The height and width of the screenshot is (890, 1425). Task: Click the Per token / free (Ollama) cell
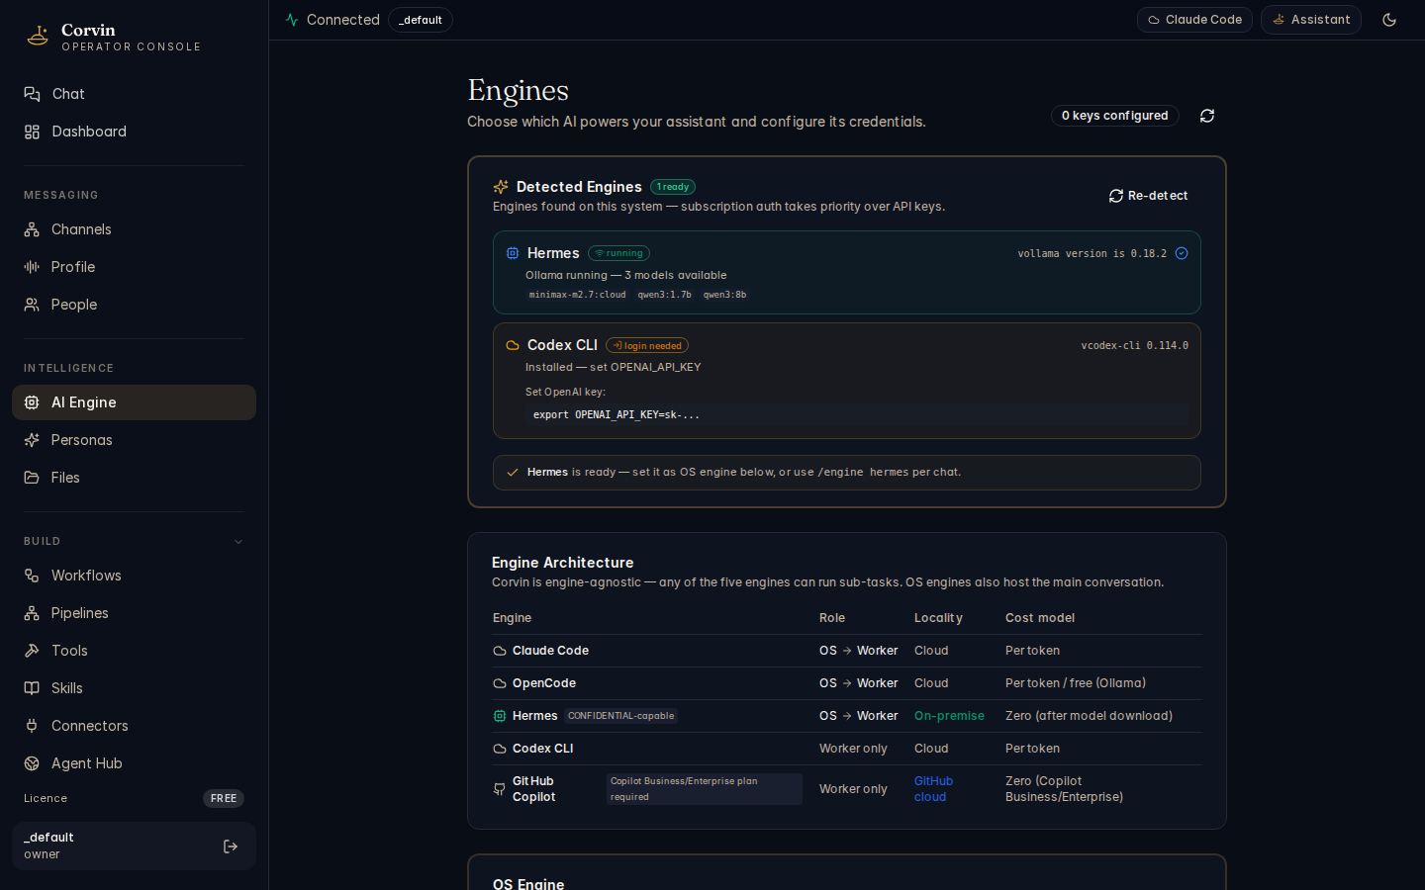point(1076,683)
